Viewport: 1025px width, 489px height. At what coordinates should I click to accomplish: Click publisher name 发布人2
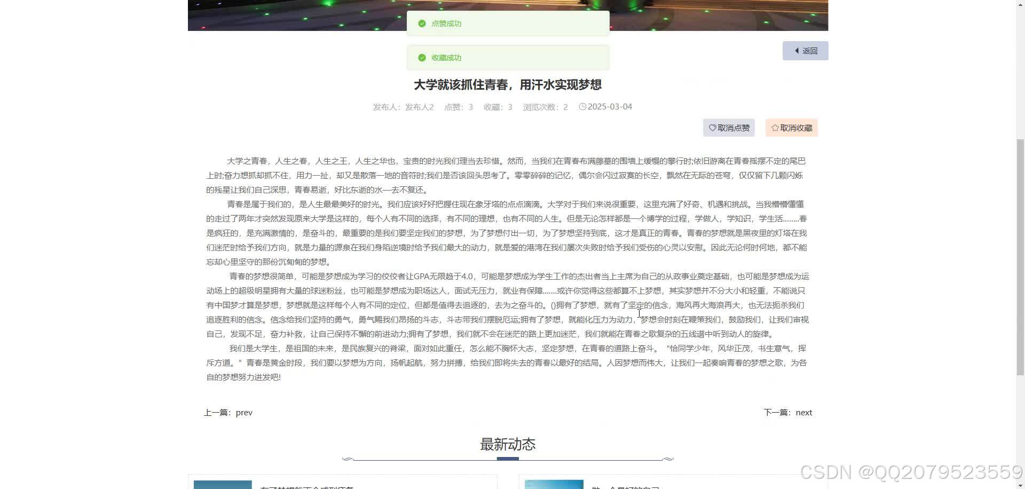420,107
